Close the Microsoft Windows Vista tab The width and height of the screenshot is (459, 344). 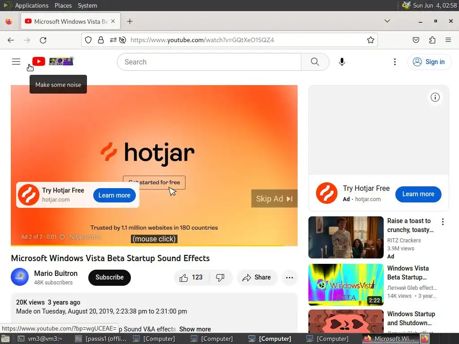[x=113, y=21]
